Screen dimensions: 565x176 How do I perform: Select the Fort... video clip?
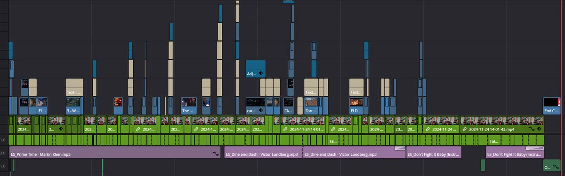pyautogui.click(x=311, y=106)
